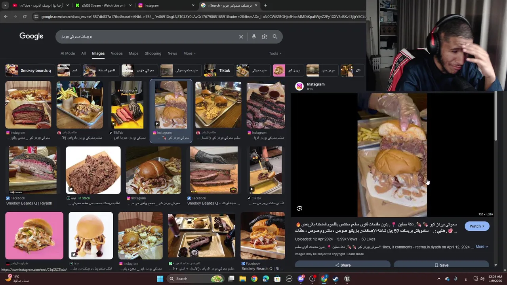
Task: Go back with the browser back arrow
Action: click(6, 17)
